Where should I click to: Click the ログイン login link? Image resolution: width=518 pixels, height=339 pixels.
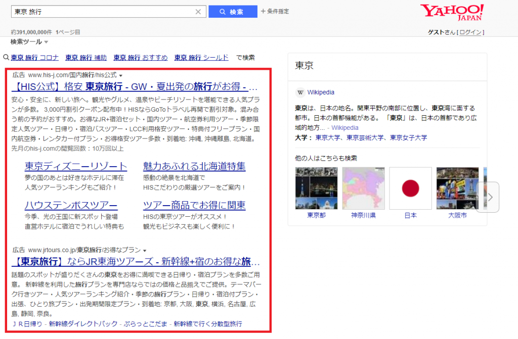(470, 32)
